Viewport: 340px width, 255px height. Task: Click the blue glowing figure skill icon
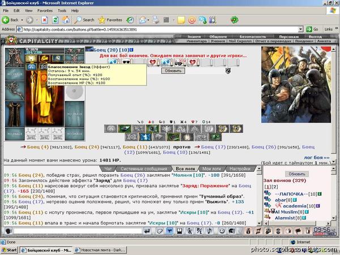(145, 137)
